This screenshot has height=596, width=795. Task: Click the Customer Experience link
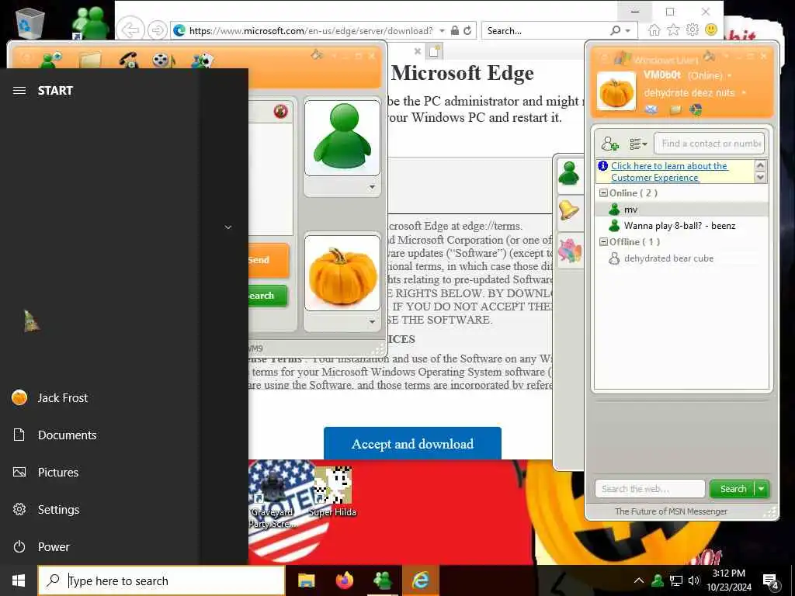(x=669, y=172)
